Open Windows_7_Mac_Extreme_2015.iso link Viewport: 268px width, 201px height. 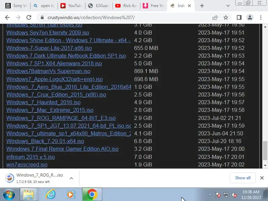[x=50, y=110]
